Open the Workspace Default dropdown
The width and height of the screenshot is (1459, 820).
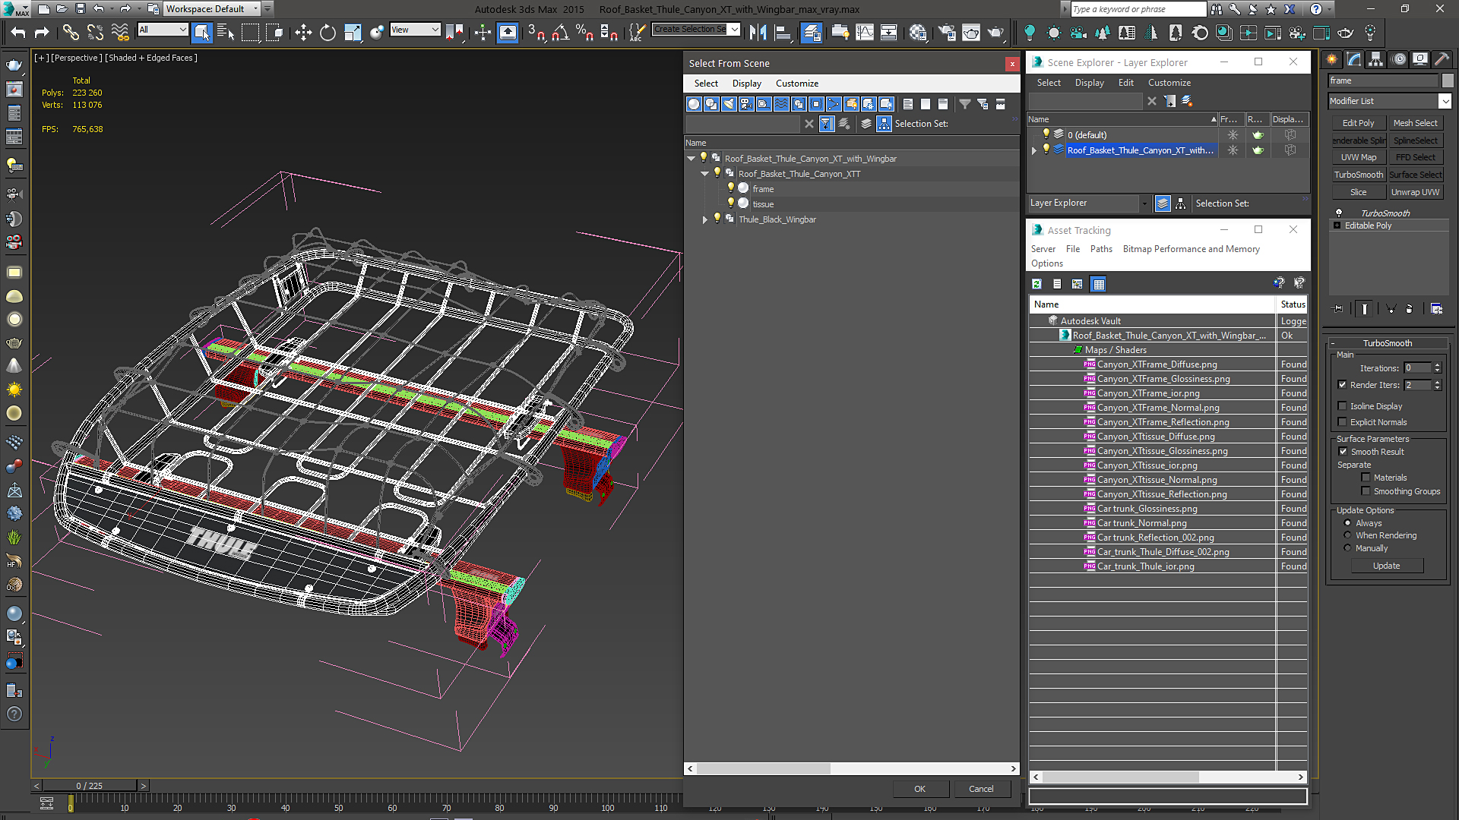point(212,9)
